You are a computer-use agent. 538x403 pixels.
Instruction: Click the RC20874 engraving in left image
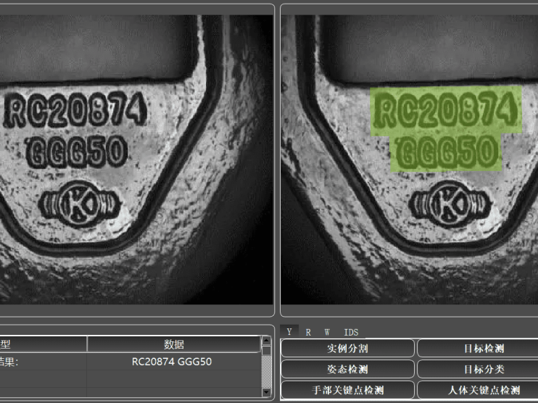[x=76, y=109]
